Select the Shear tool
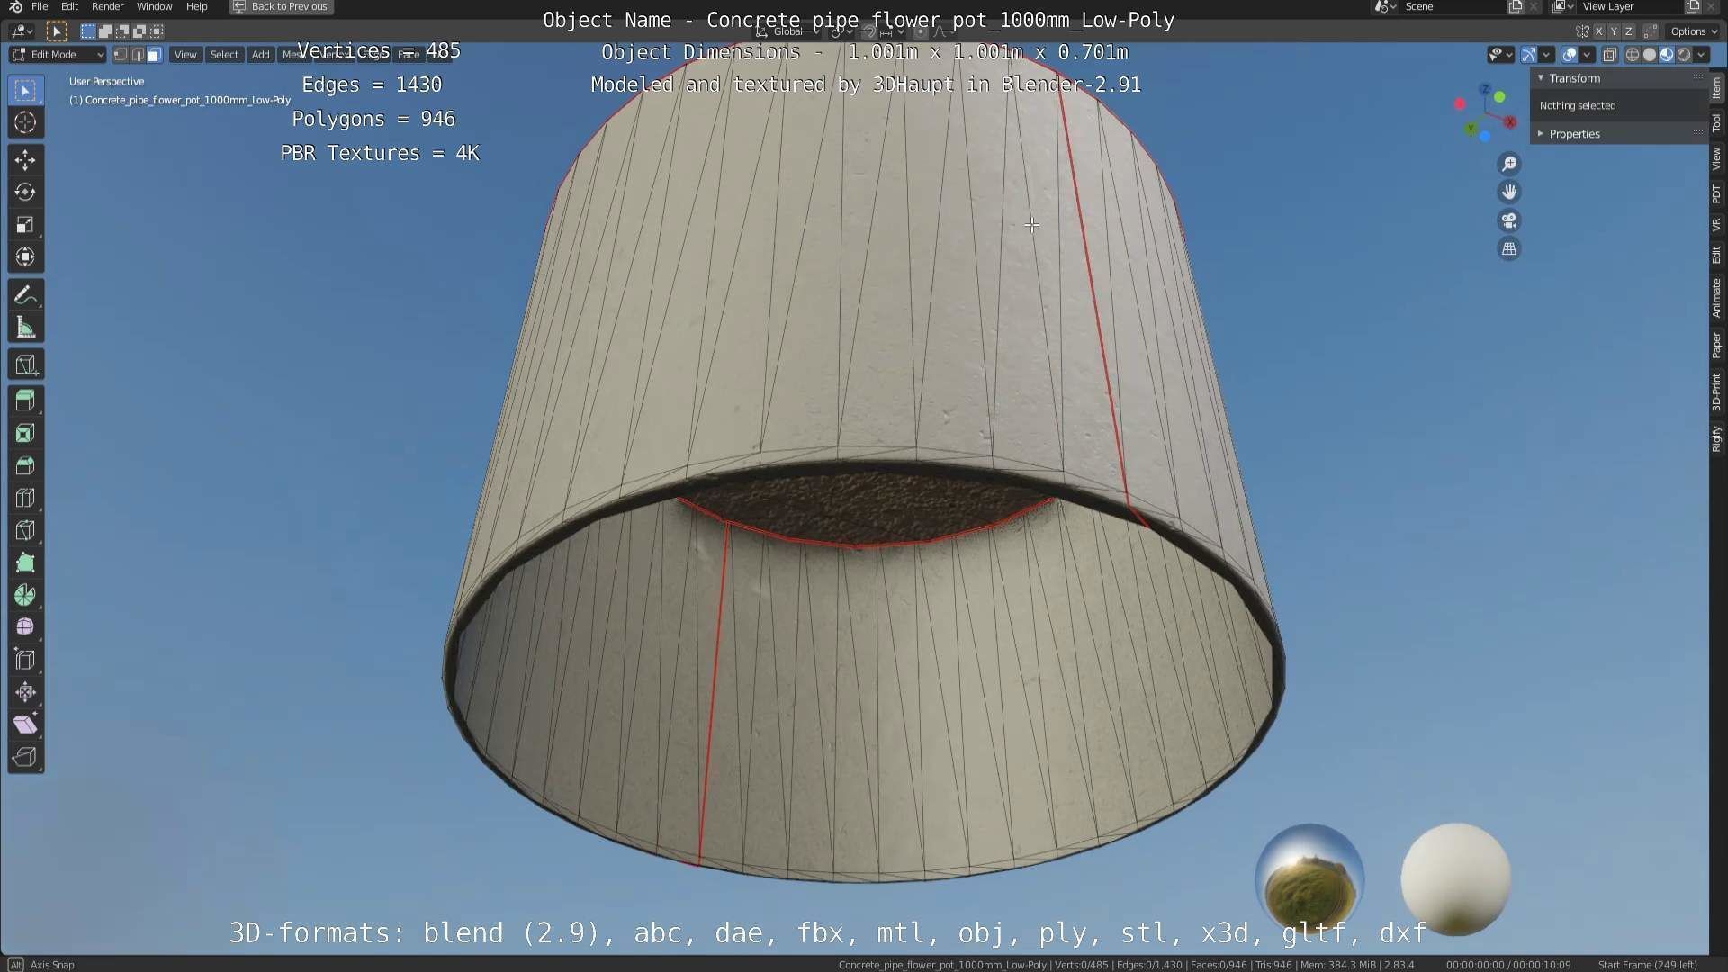Image resolution: width=1728 pixels, height=972 pixels. [25, 724]
